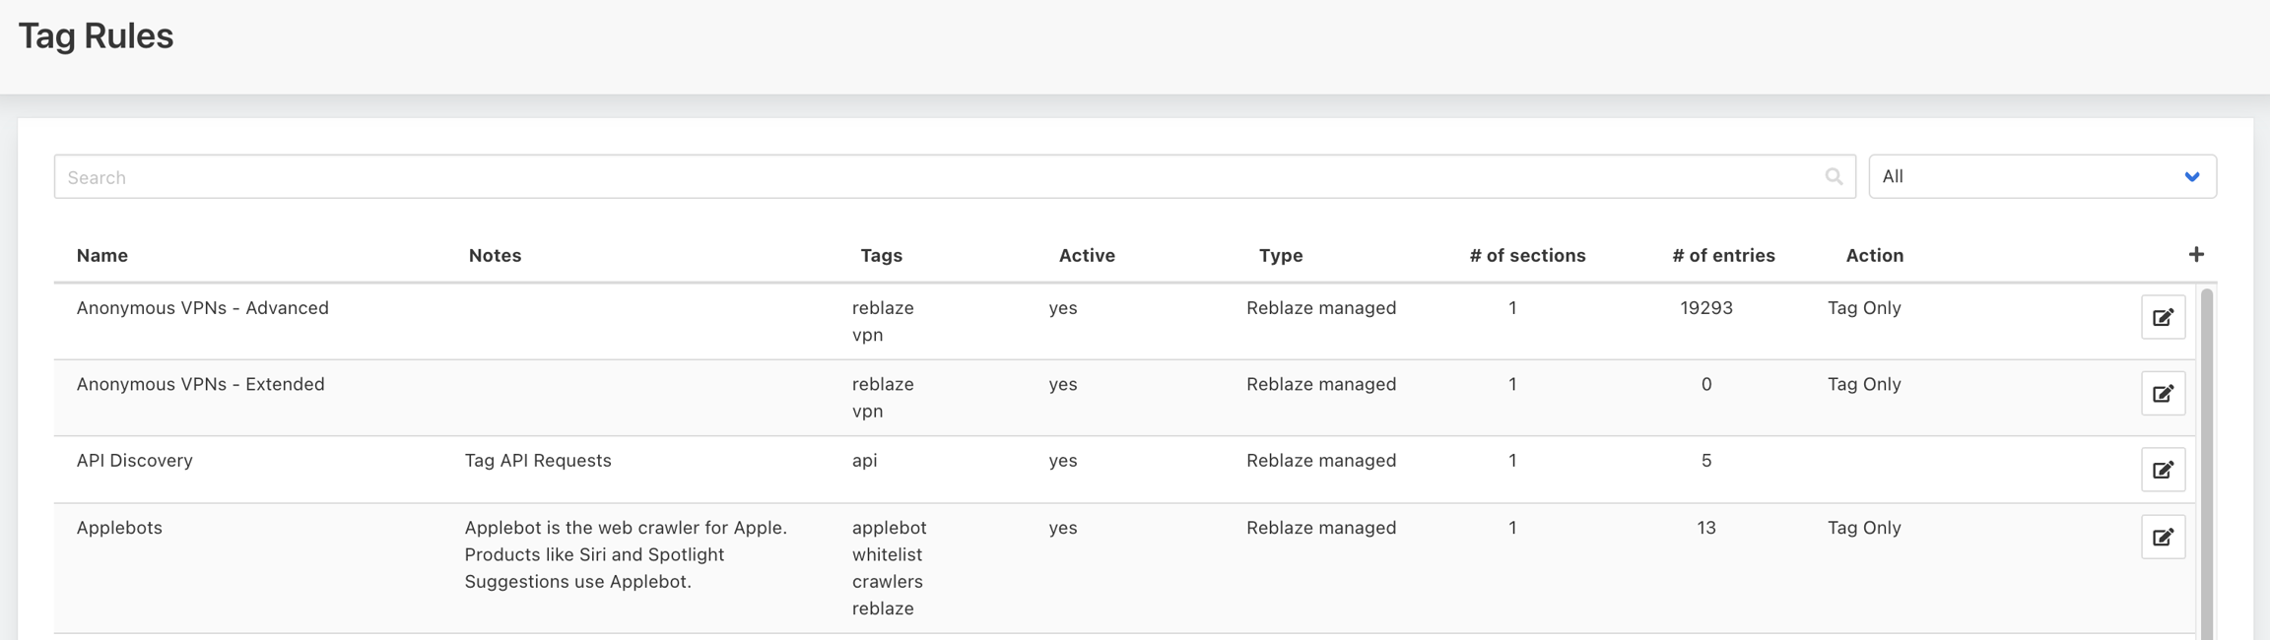Select the Applebots rule name
The image size is (2270, 640).
click(119, 528)
